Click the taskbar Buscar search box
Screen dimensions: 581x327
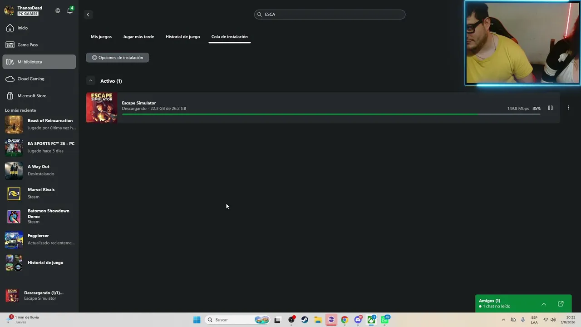click(x=238, y=320)
